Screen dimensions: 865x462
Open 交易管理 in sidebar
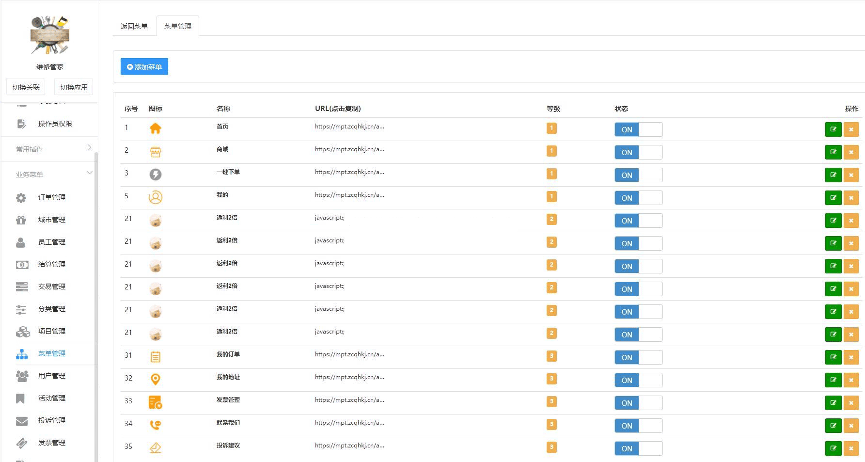(52, 287)
